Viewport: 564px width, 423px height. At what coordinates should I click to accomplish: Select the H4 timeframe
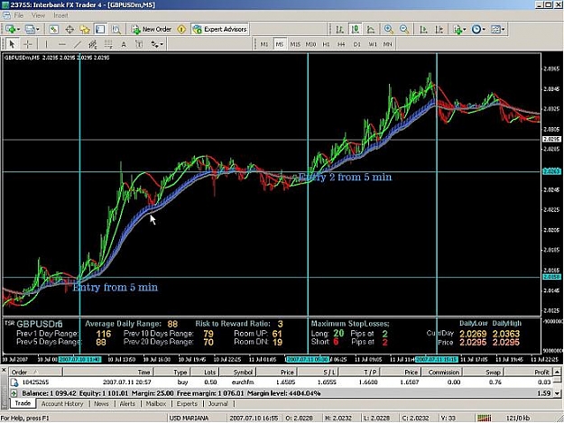point(341,44)
